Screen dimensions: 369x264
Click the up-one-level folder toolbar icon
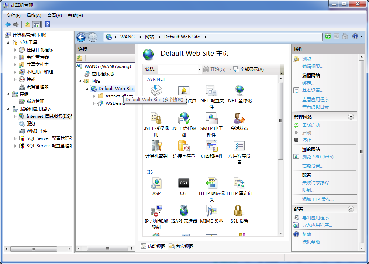point(28,24)
